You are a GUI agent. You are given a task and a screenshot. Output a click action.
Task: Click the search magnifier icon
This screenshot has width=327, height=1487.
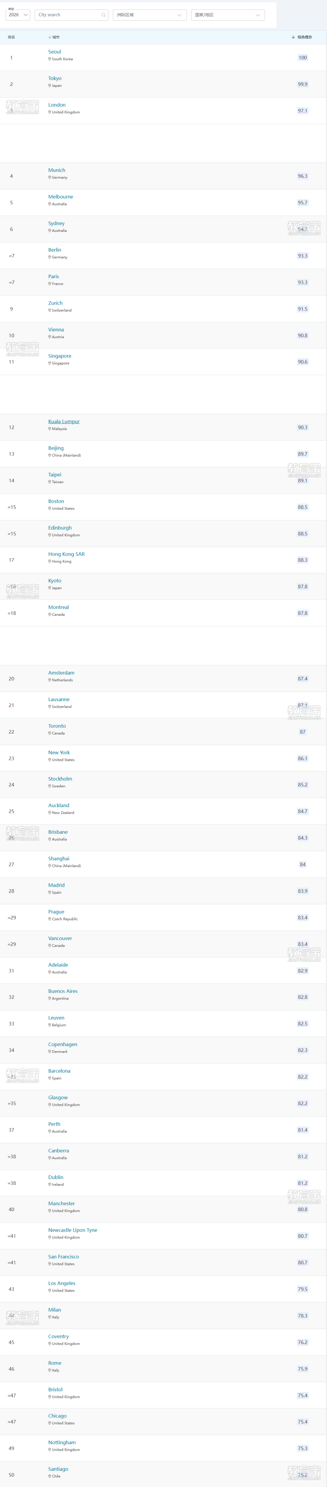pos(104,15)
